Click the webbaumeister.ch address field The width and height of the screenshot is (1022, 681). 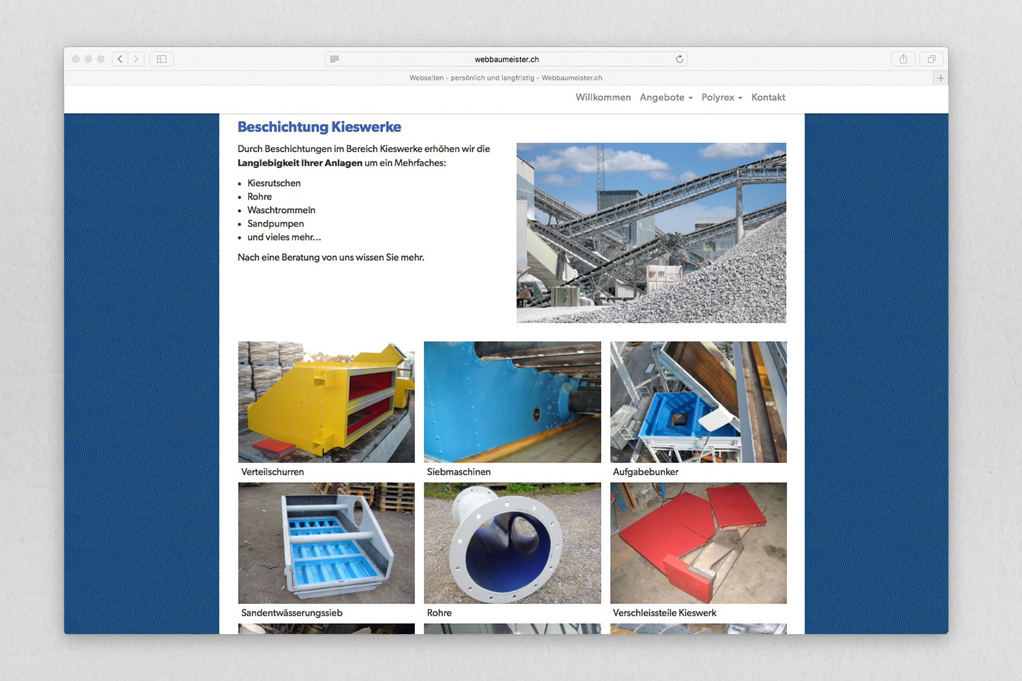pyautogui.click(x=506, y=59)
